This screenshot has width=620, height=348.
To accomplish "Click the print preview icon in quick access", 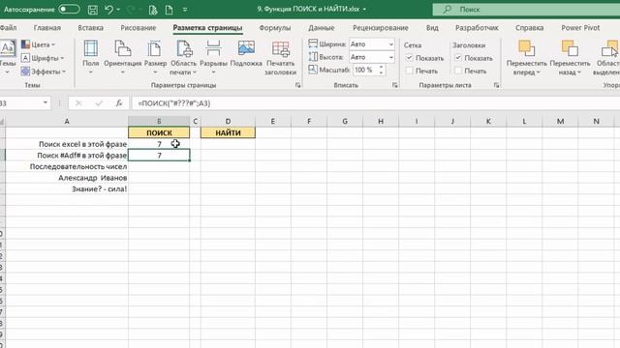I will pyautogui.click(x=153, y=10).
